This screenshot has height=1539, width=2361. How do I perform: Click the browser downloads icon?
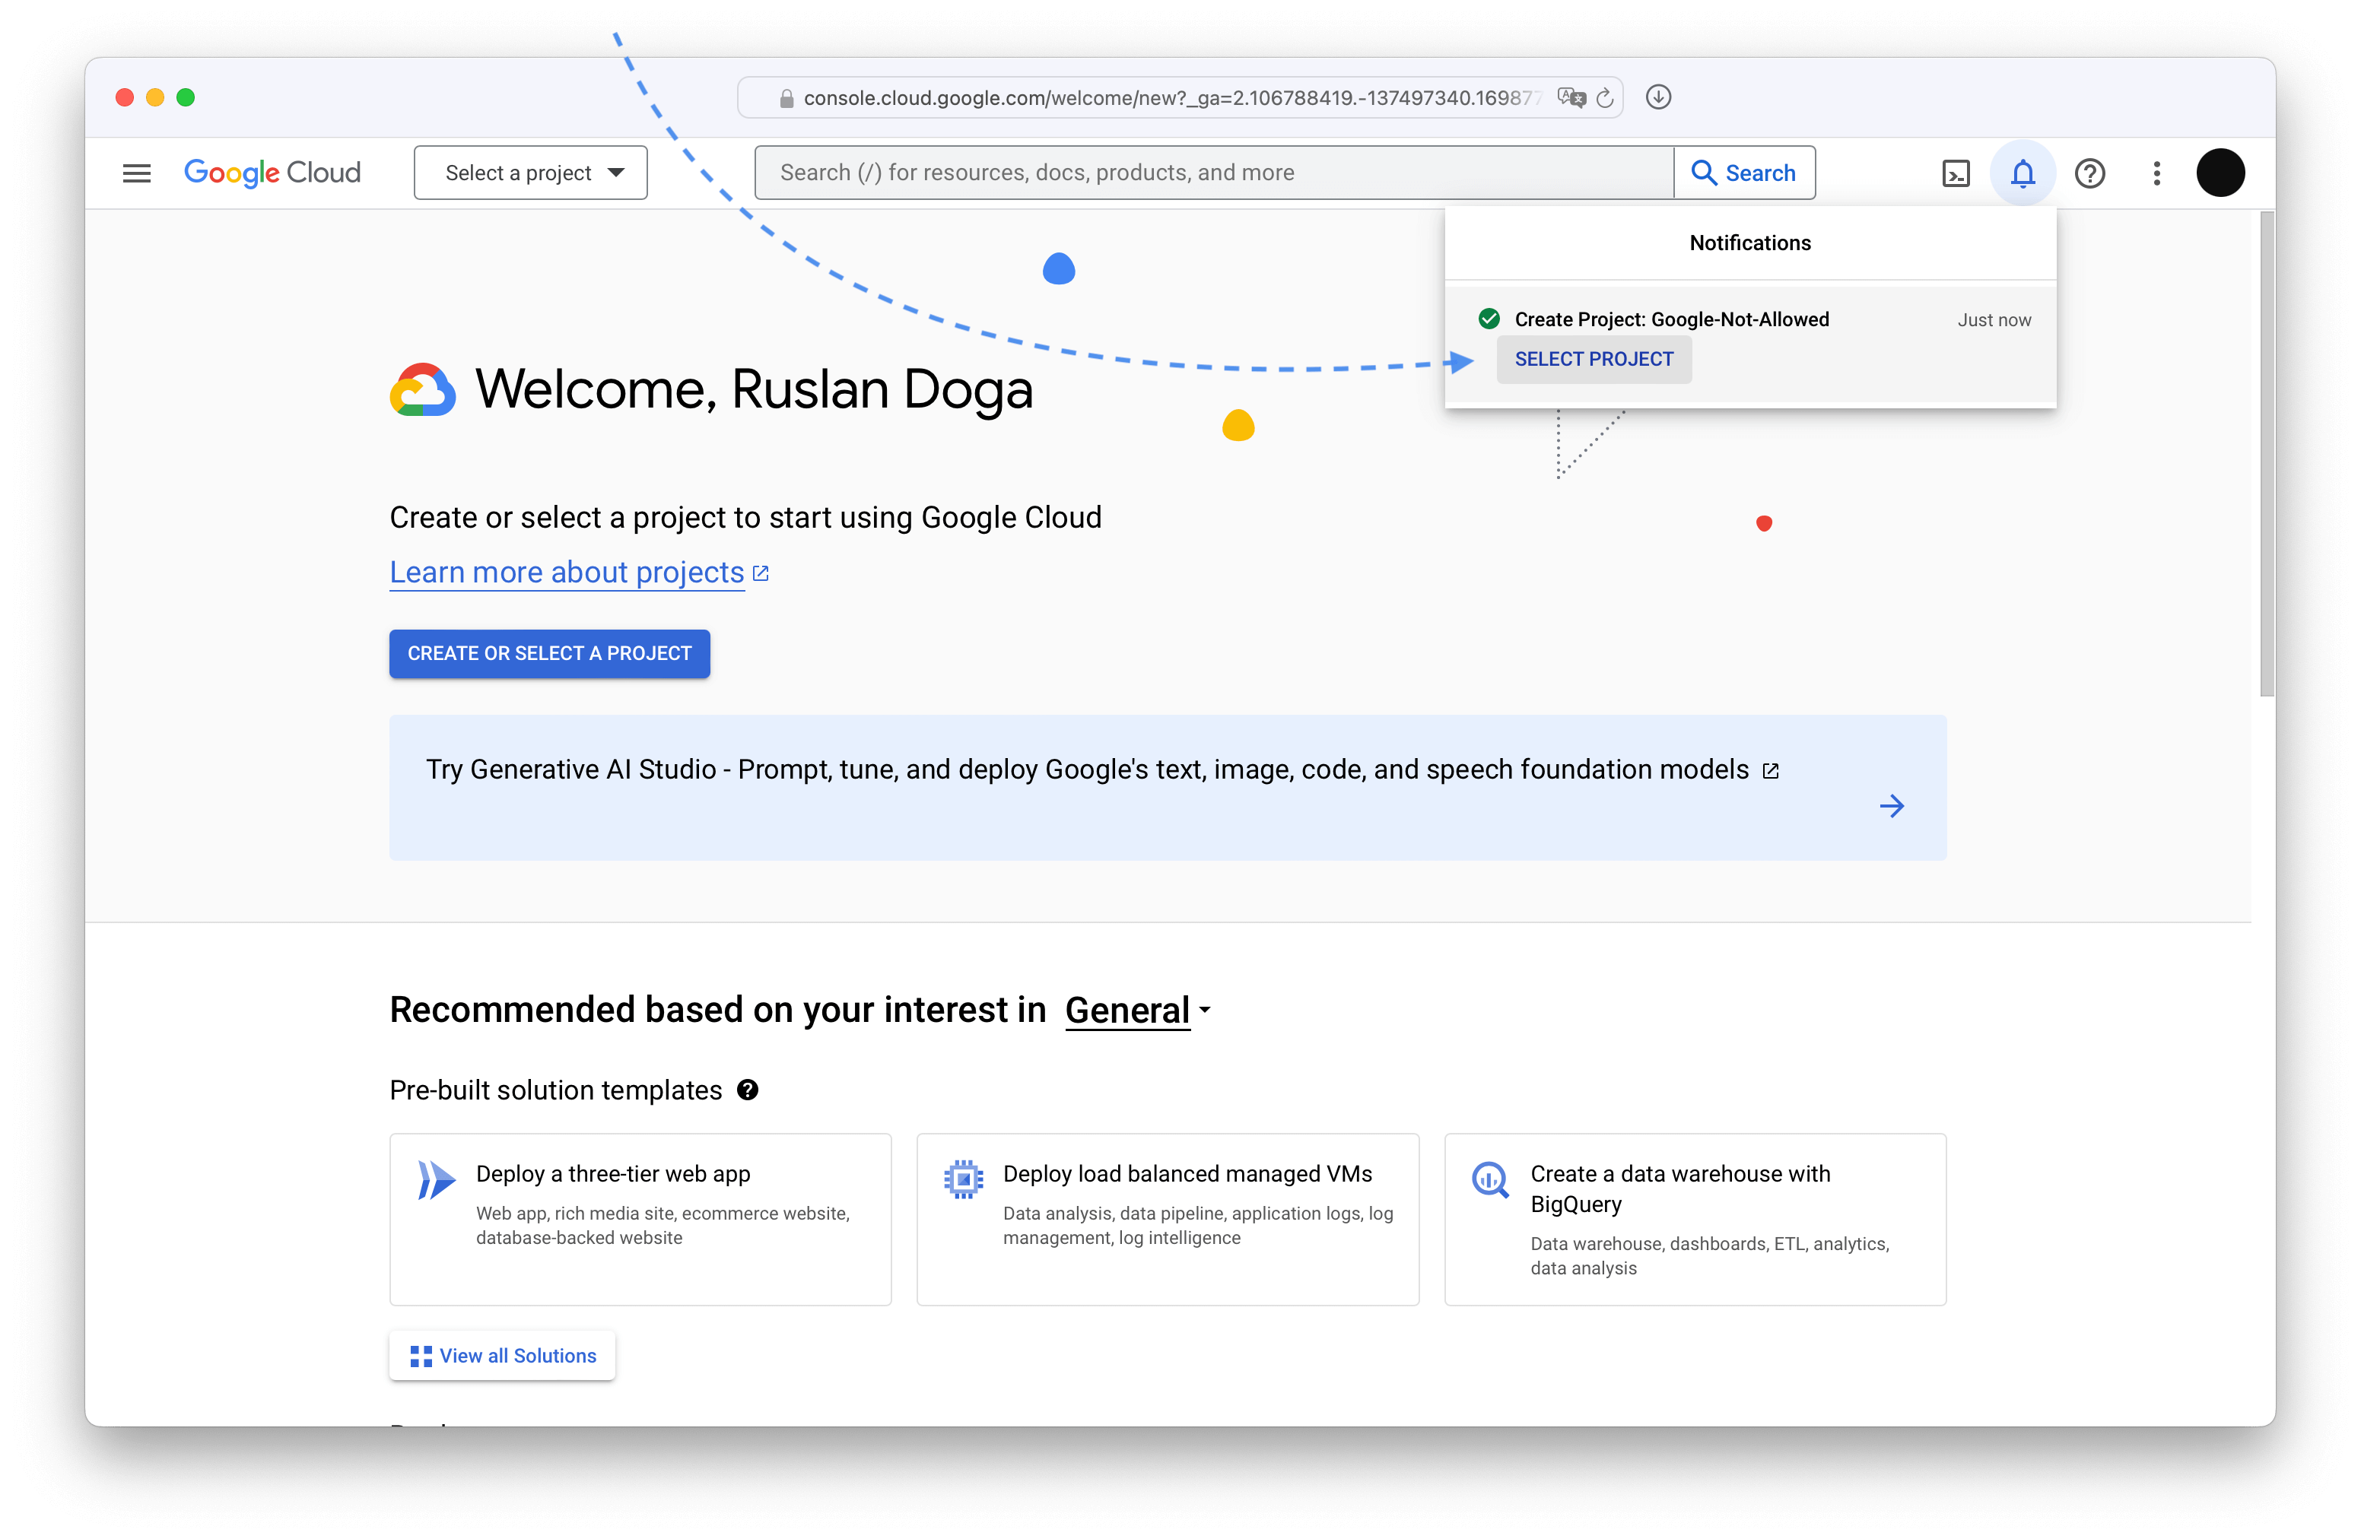coord(1657,97)
